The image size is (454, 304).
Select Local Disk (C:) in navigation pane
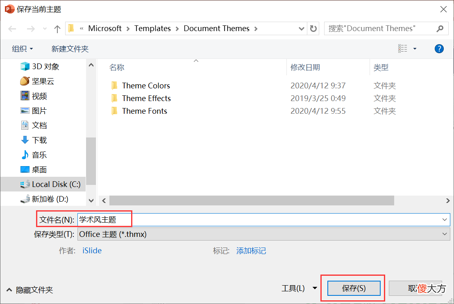point(43,184)
